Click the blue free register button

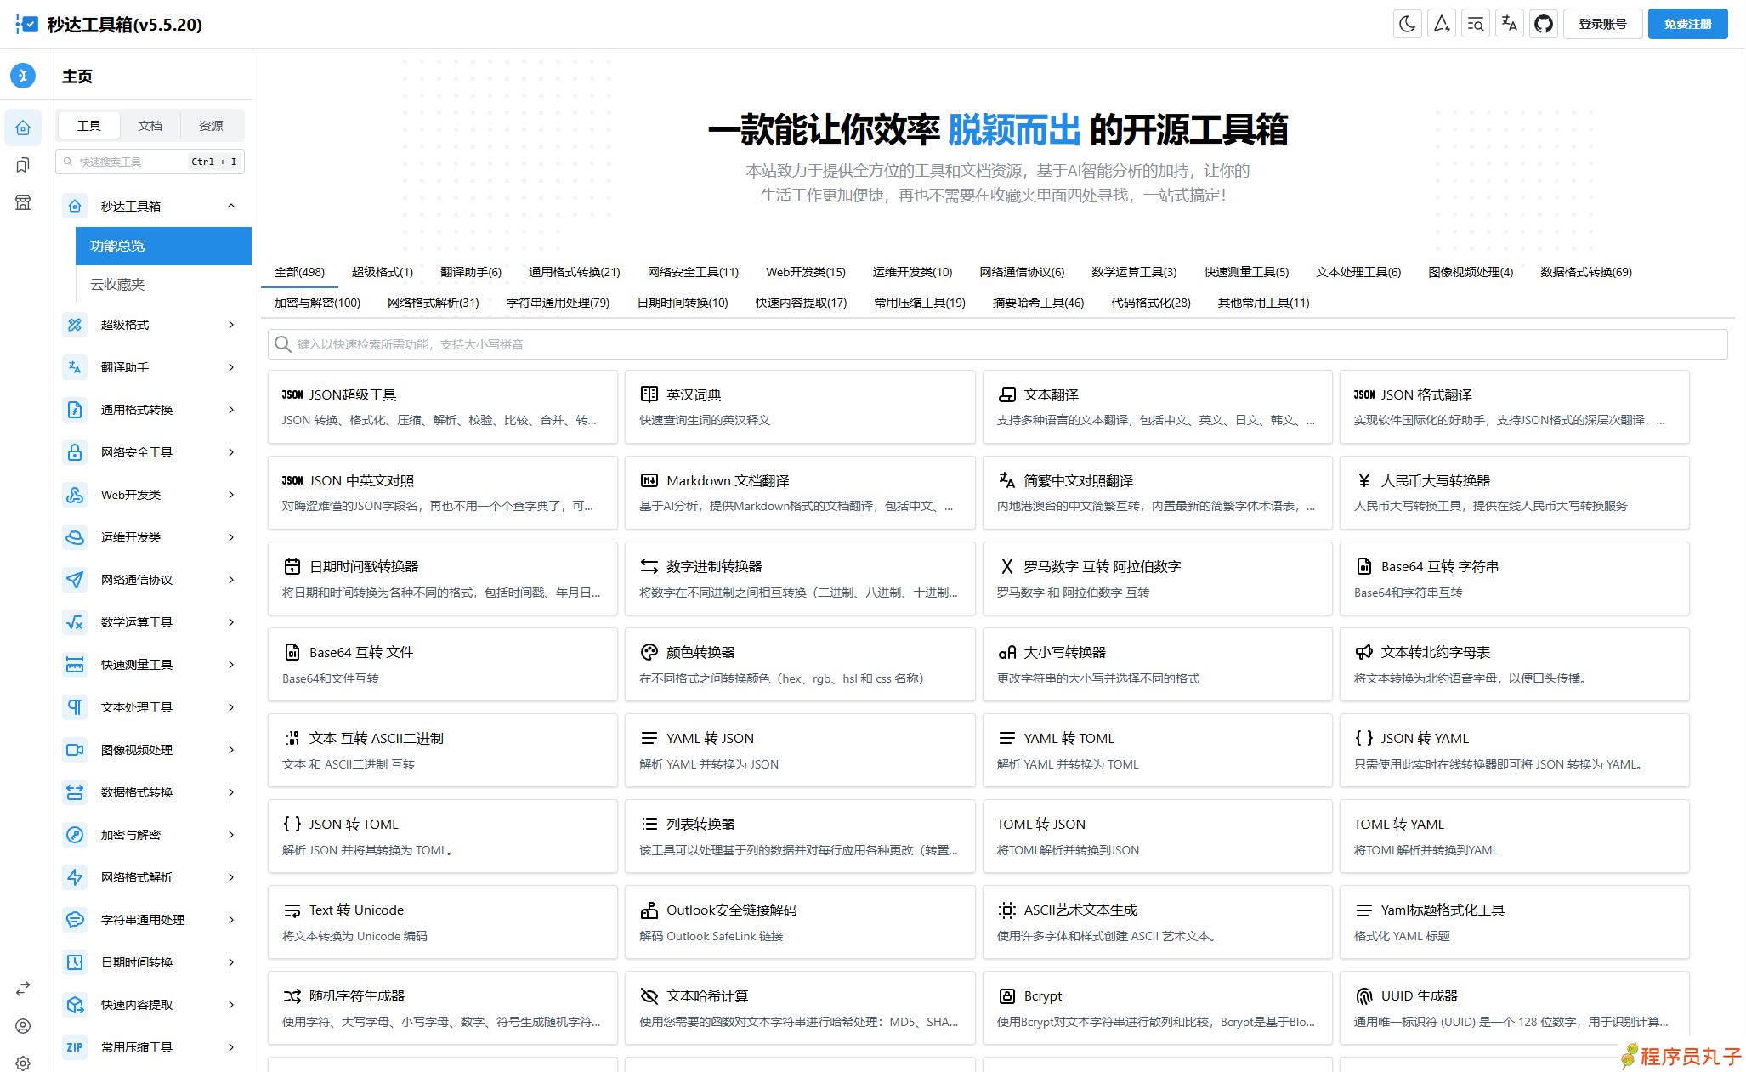tap(1687, 24)
